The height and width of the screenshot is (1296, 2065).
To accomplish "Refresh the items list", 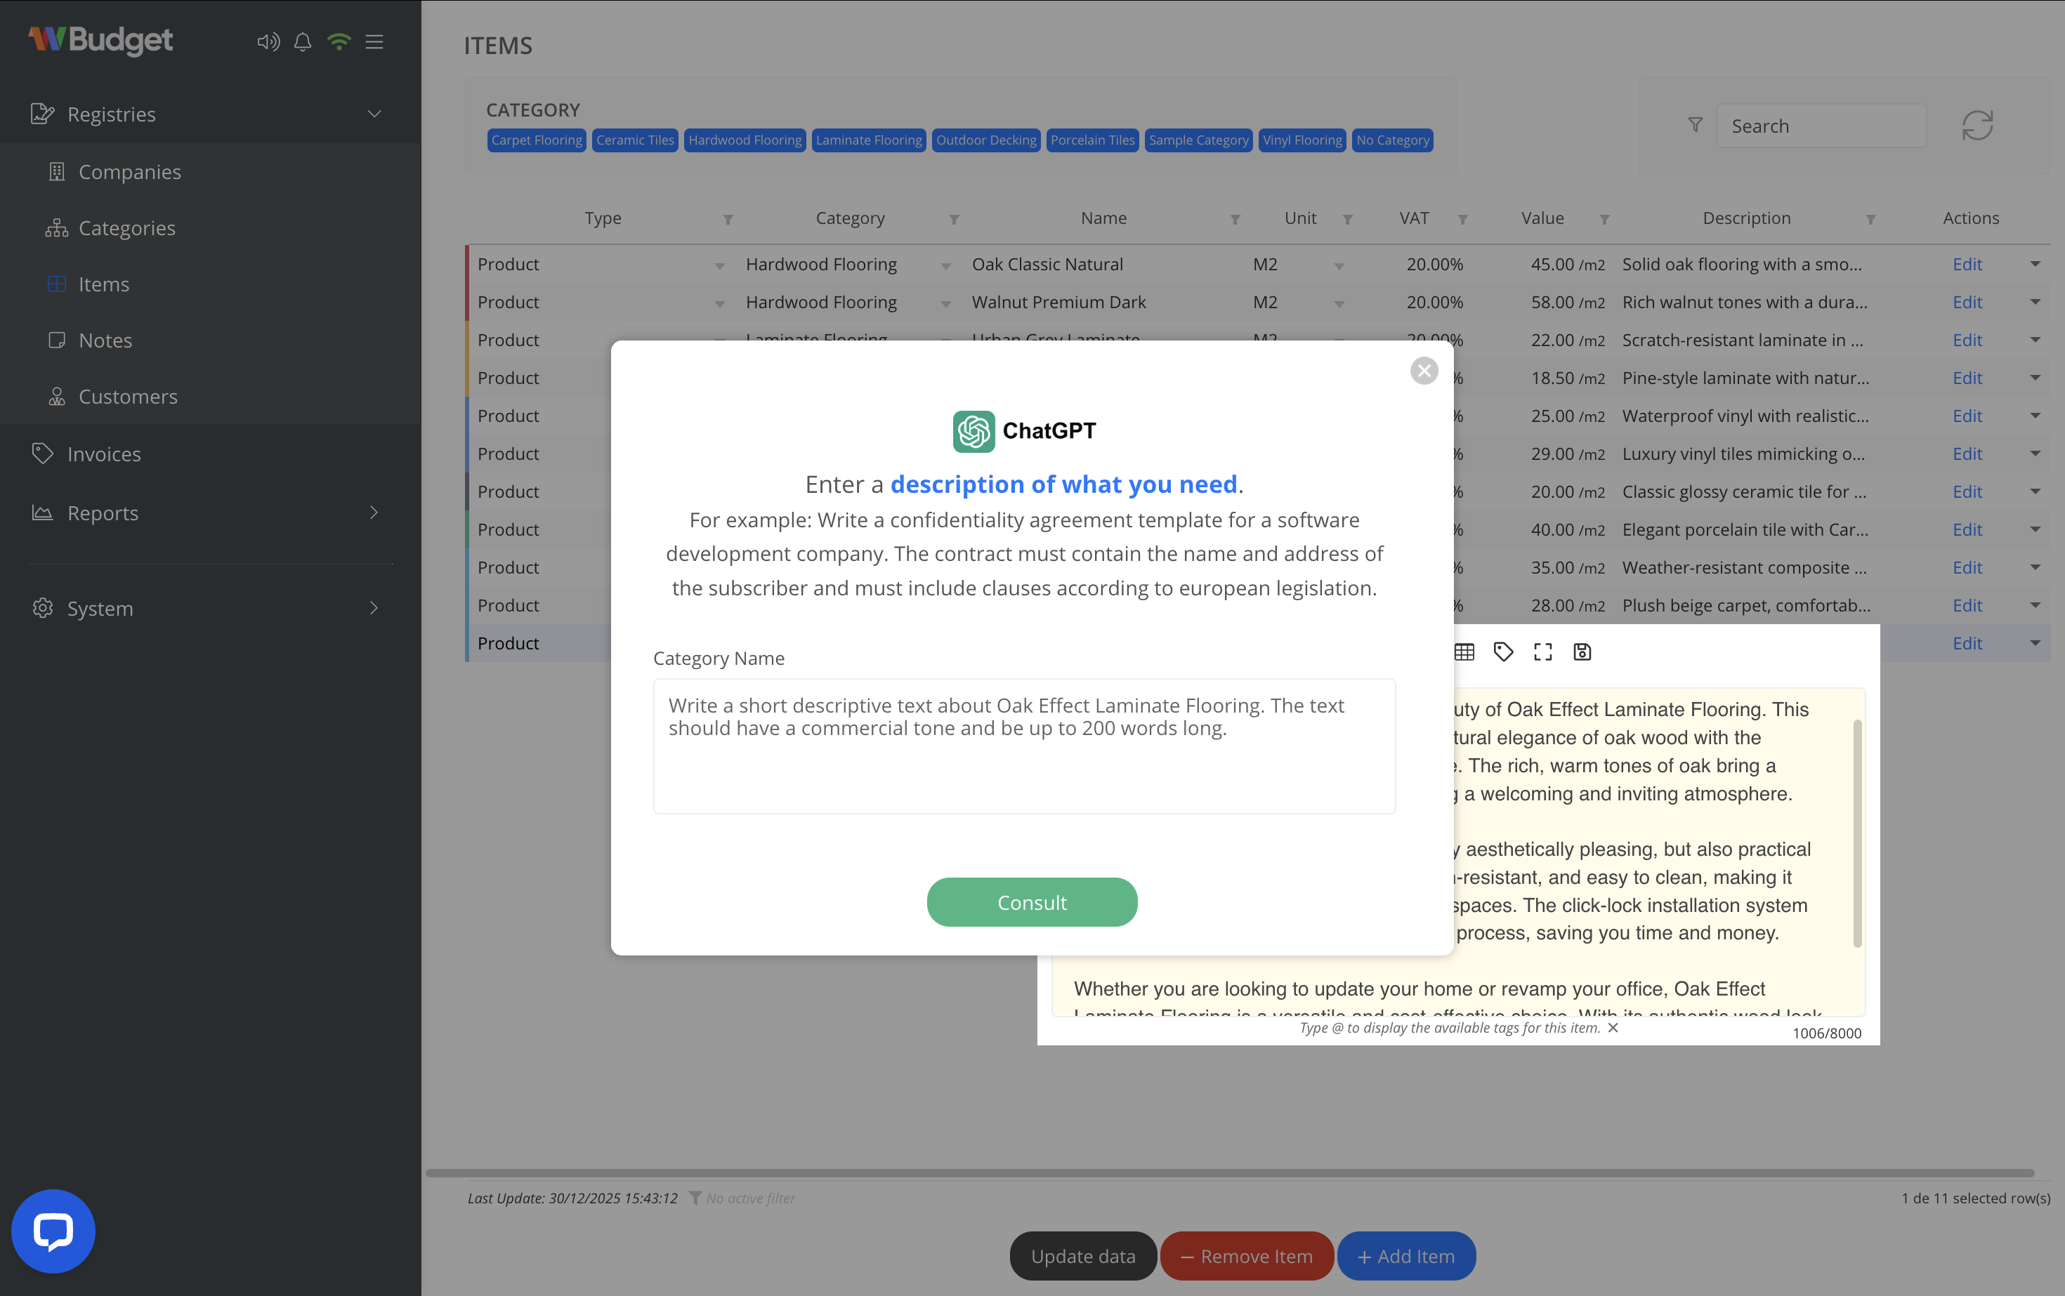I will pyautogui.click(x=1977, y=125).
